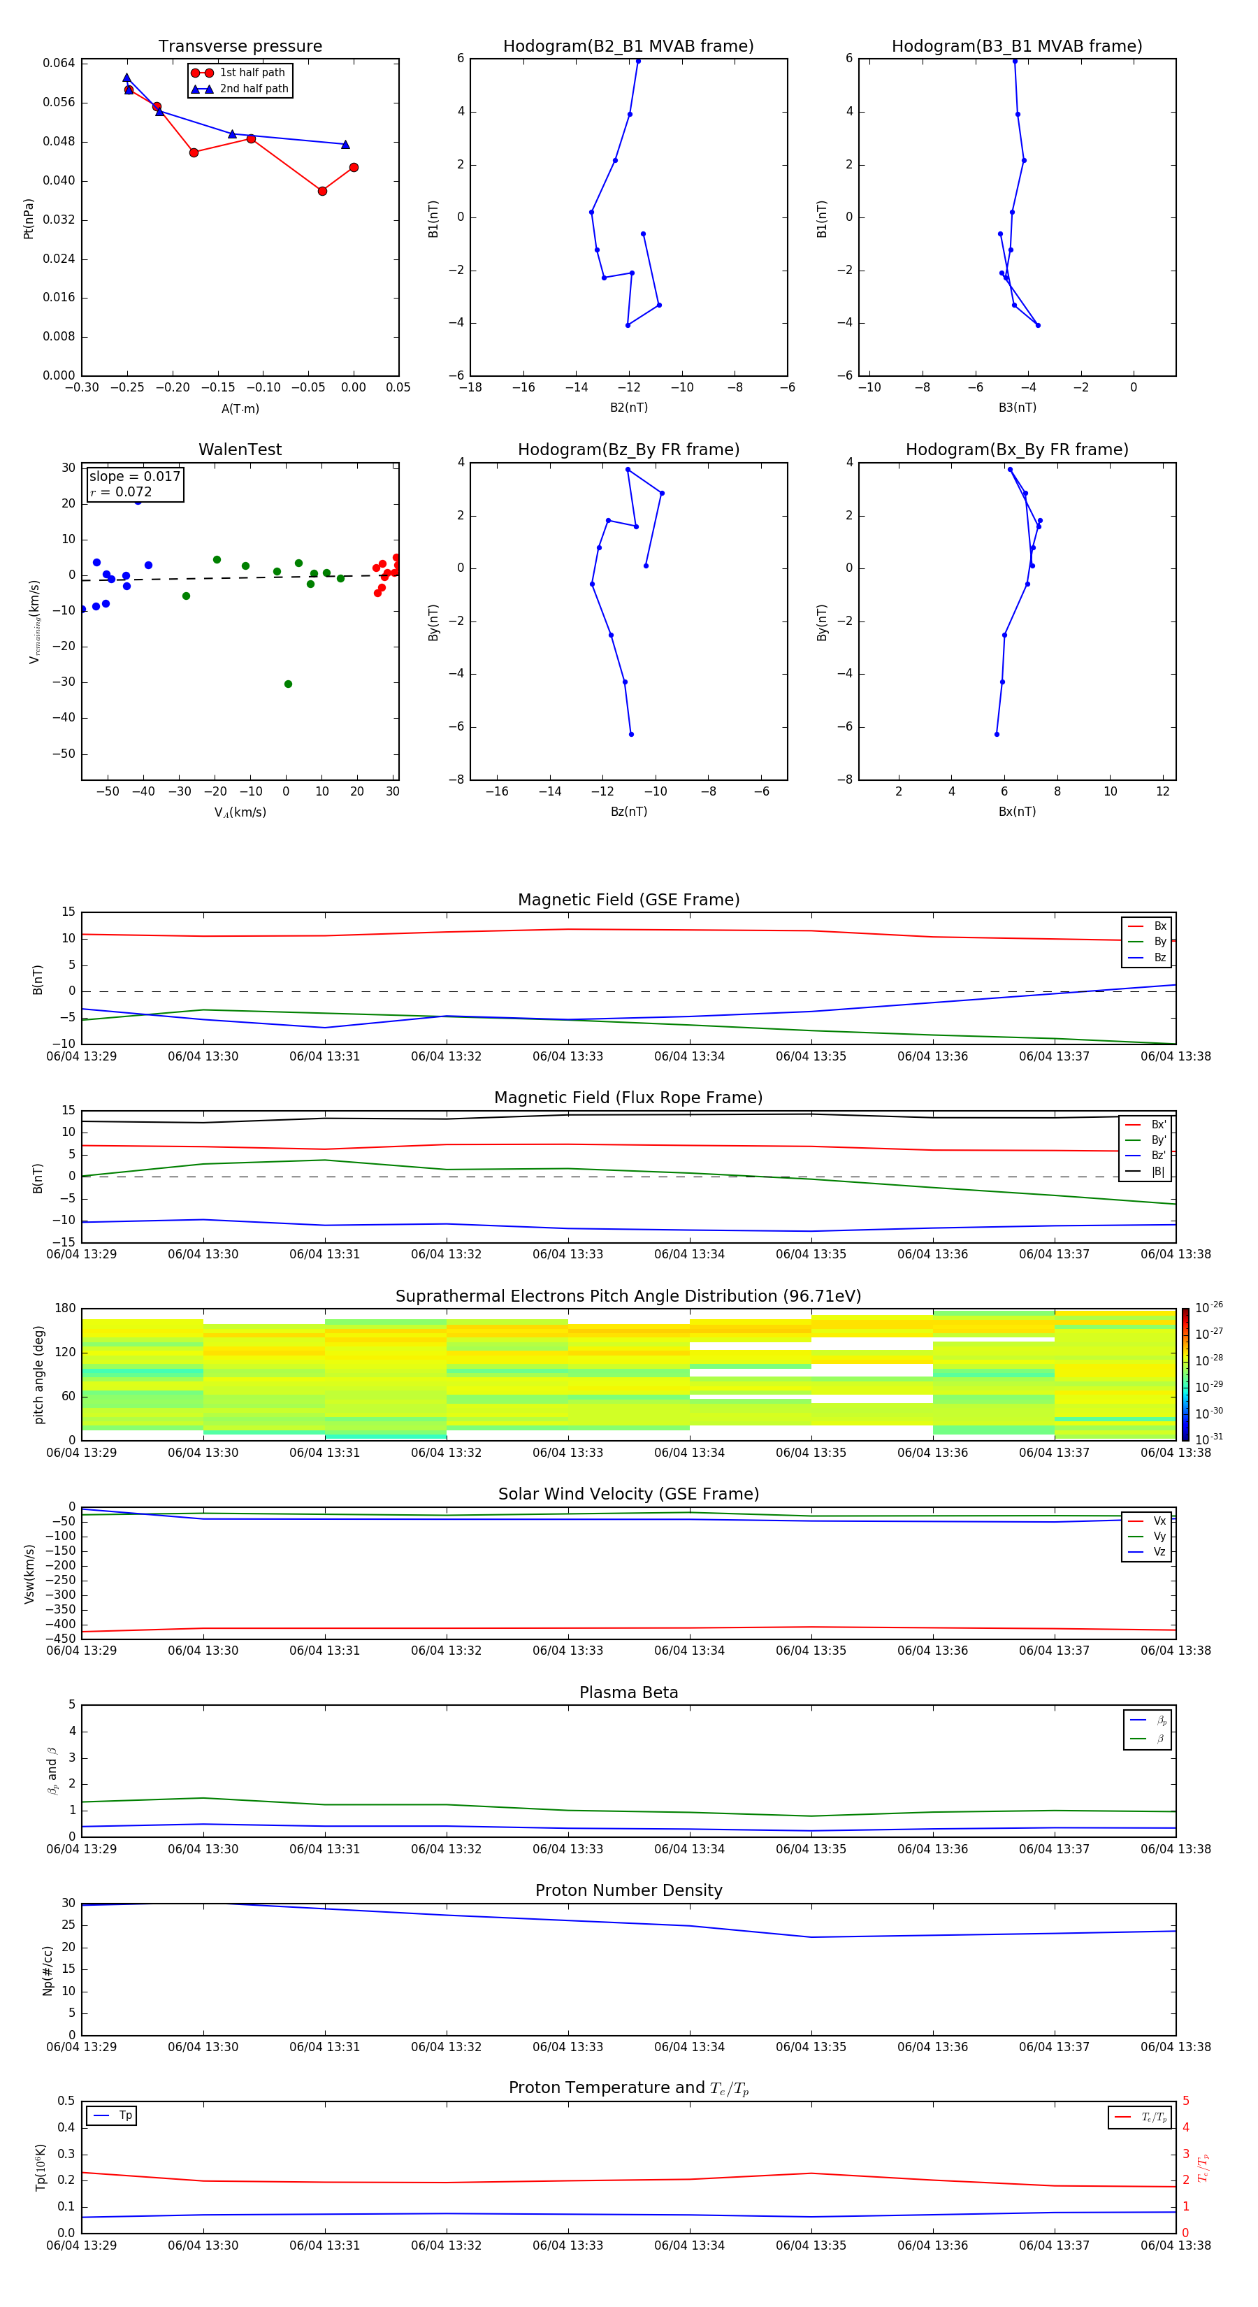Select the 'r = 0.072' annotation

(121, 491)
